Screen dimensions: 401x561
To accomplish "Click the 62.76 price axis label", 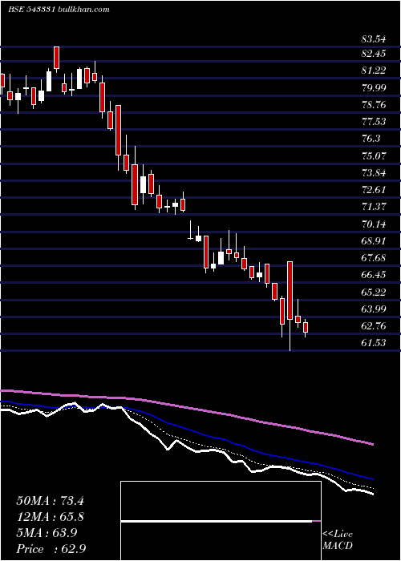I will click(374, 326).
